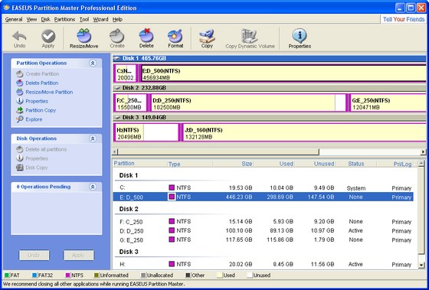Choose Resize/Move Partition in the sidebar
Screen dimensions: 429x290
[x=44, y=92]
